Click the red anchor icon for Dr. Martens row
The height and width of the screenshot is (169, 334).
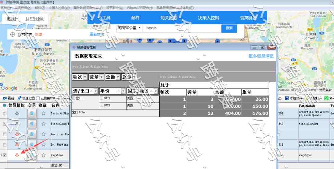coord(17,145)
